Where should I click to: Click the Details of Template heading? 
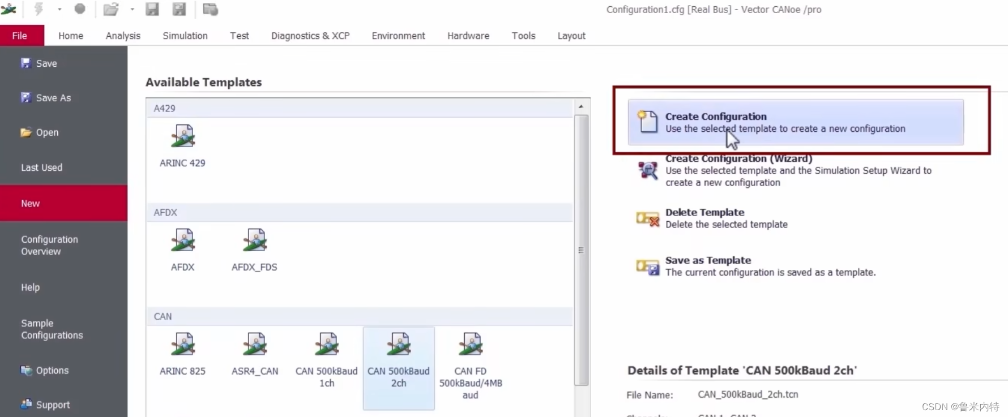(742, 371)
